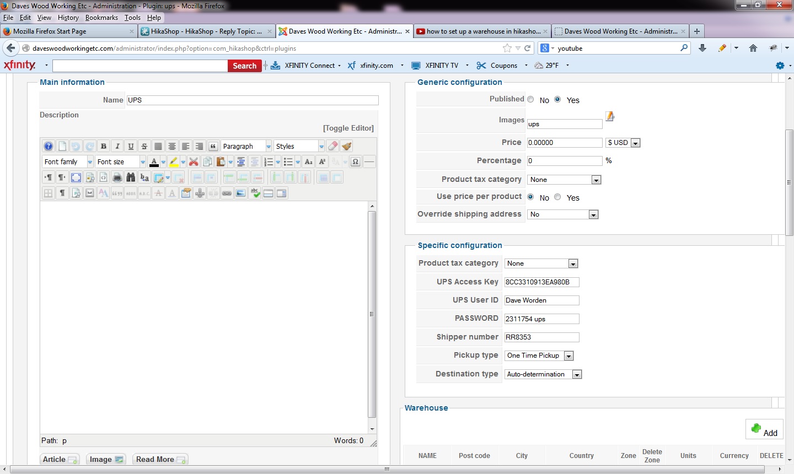The width and height of the screenshot is (794, 474).
Task: Apply bold formatting in editor toolbar
Action: click(104, 146)
